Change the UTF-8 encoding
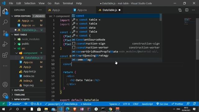This screenshot has height=112, width=199. (126, 104)
